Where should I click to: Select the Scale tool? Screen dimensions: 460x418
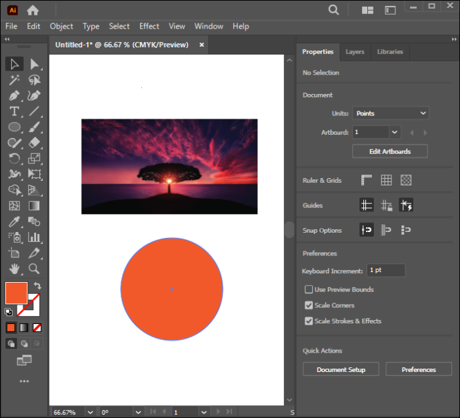(34, 159)
